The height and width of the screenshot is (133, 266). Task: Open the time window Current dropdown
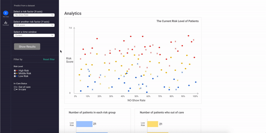click(x=34, y=35)
